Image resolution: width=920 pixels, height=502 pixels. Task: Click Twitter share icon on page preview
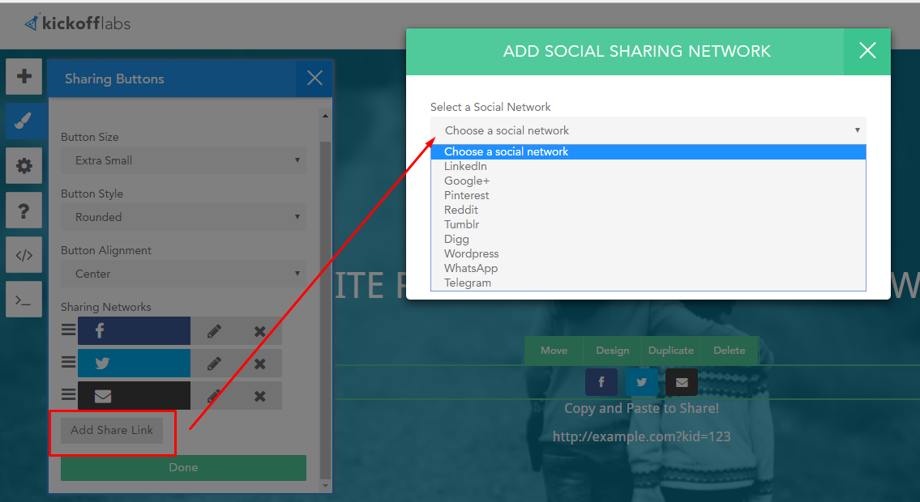click(641, 382)
